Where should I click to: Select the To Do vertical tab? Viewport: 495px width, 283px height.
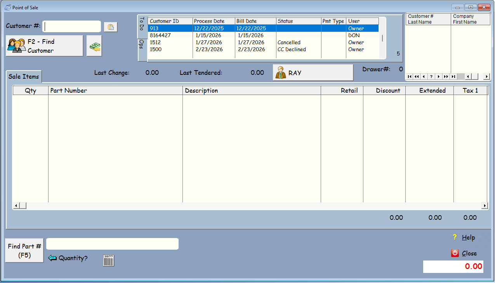[142, 27]
